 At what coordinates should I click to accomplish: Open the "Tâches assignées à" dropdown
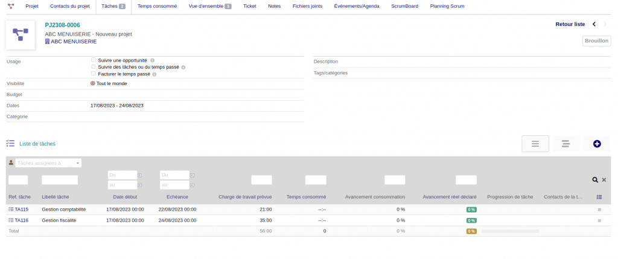coord(48,163)
